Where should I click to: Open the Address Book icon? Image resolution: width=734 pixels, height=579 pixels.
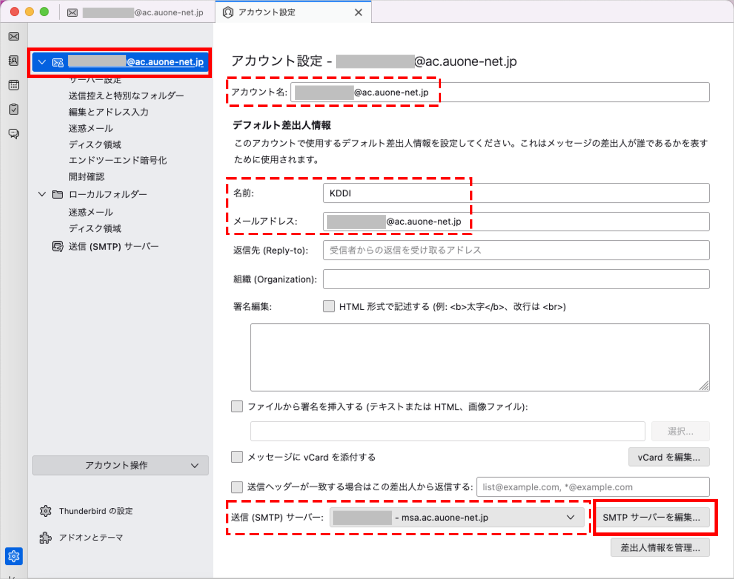[13, 61]
